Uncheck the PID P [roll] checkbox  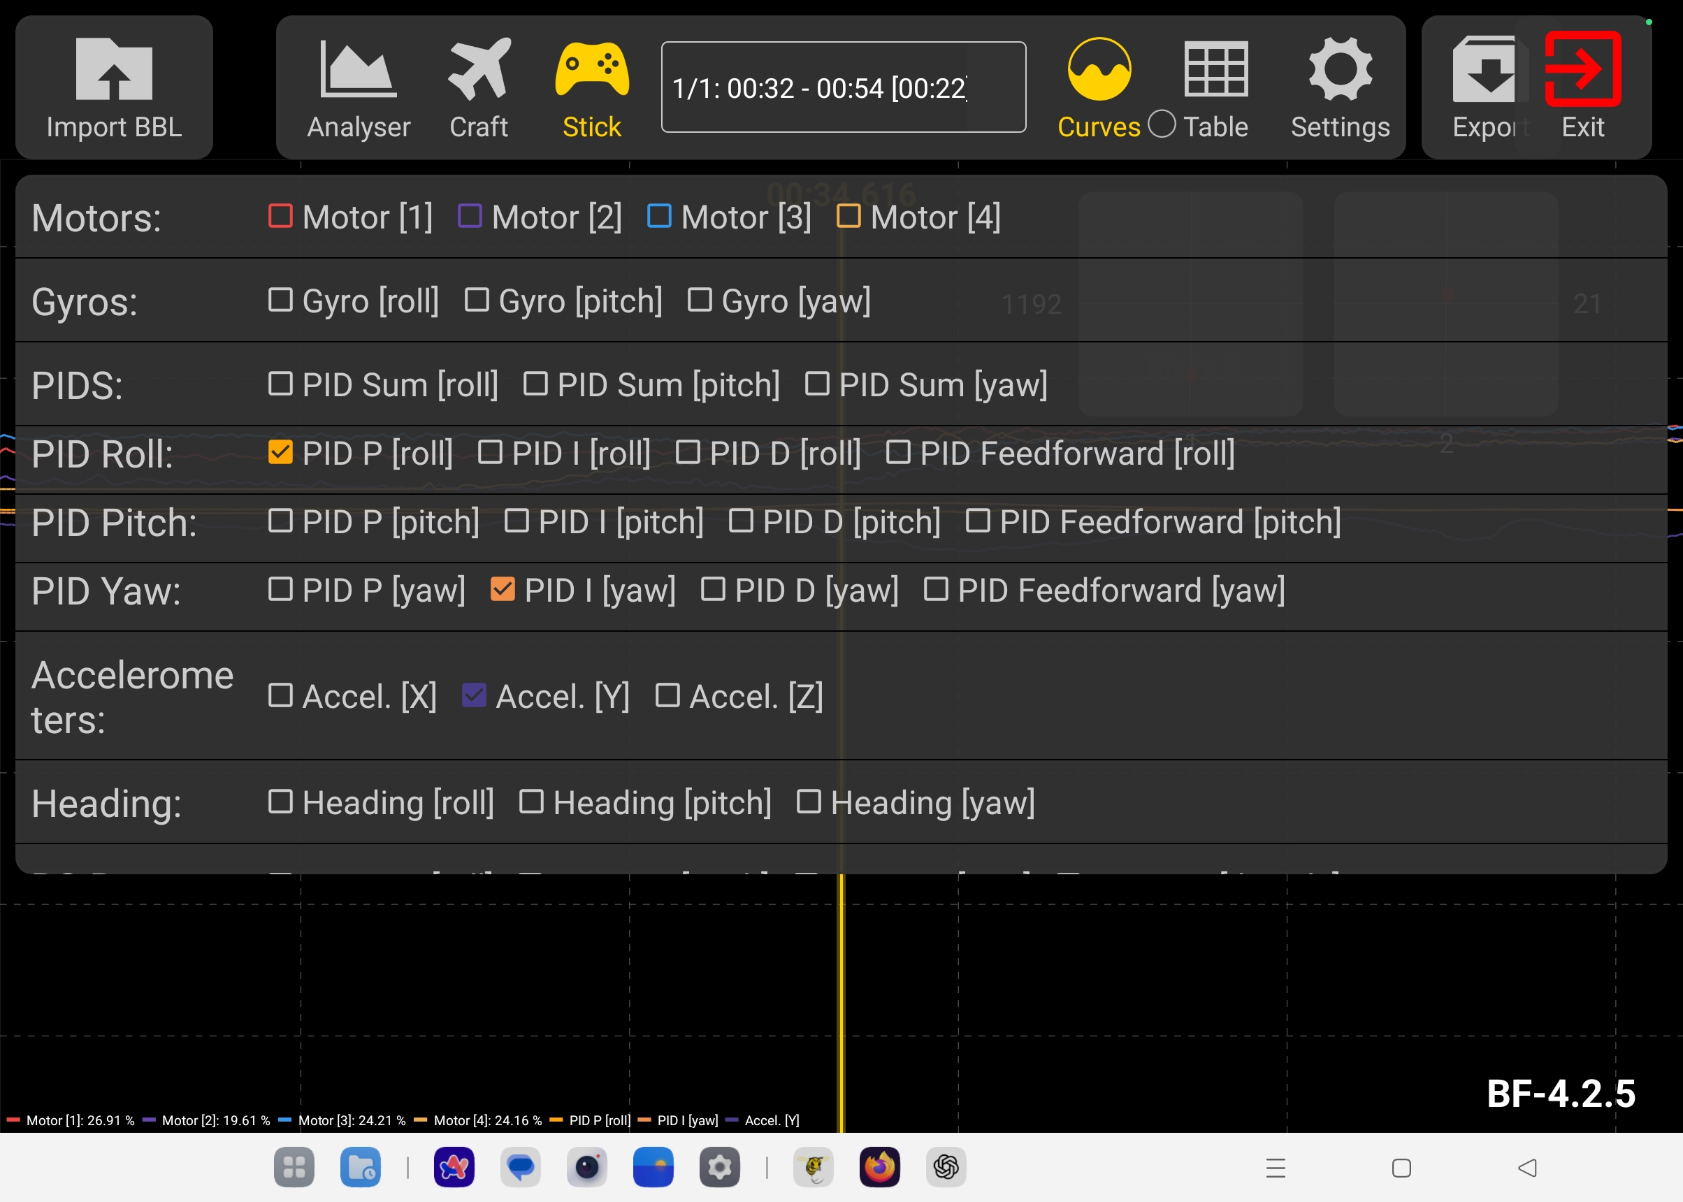[280, 452]
